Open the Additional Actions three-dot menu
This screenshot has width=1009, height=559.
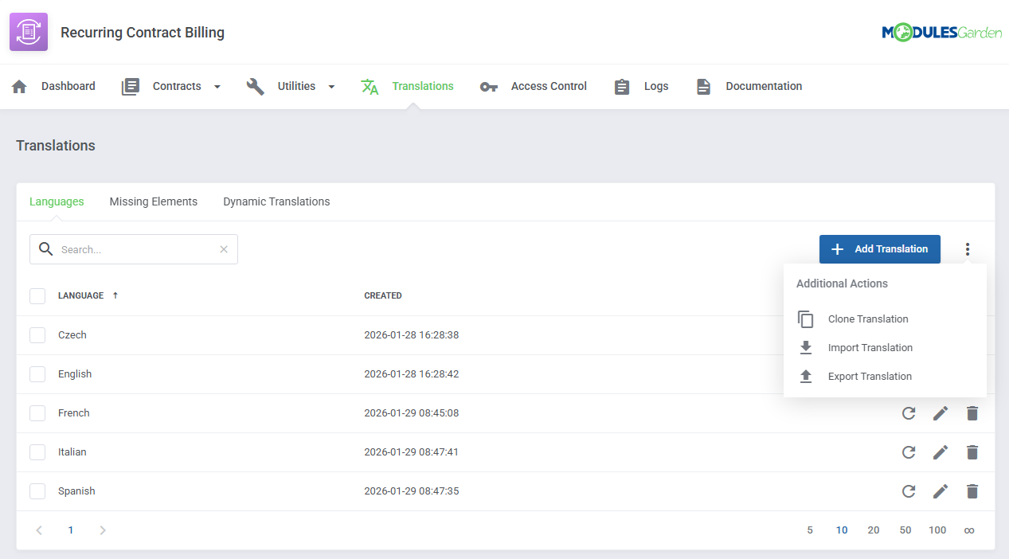point(968,249)
